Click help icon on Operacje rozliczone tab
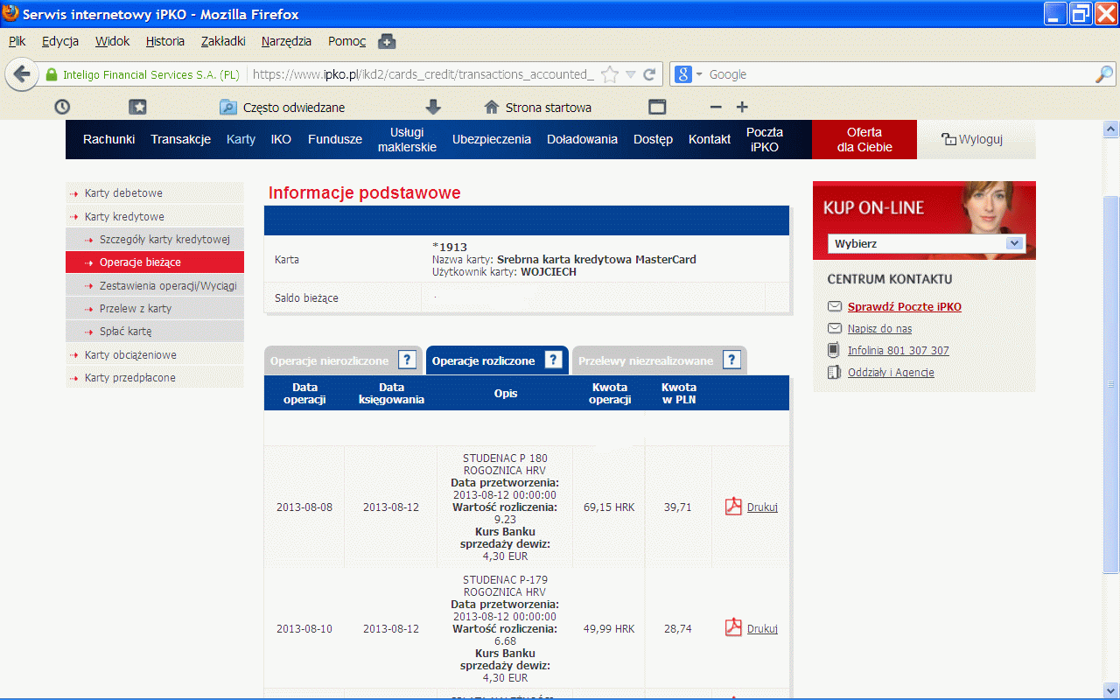Image resolution: width=1120 pixels, height=700 pixels. coord(553,360)
